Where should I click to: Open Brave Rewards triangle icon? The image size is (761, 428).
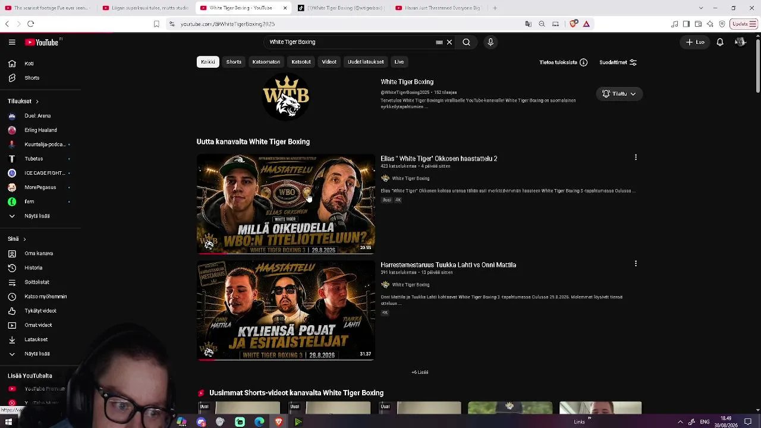click(586, 24)
